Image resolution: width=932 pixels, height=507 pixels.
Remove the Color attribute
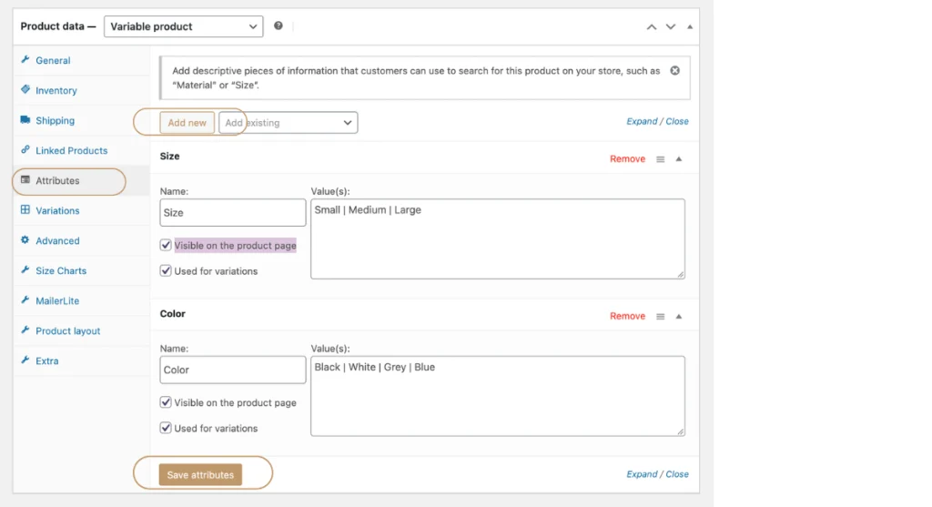pyautogui.click(x=627, y=316)
